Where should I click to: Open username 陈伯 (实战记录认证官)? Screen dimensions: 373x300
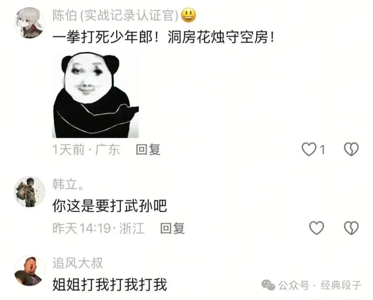pos(115,16)
